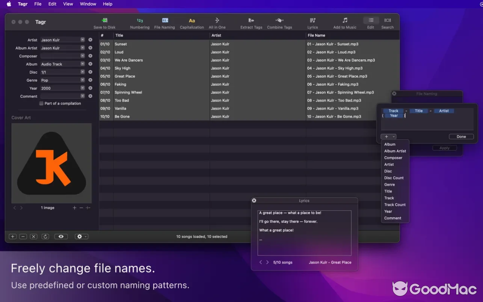Image resolution: width=483 pixels, height=302 pixels.
Task: Click the Save to Disk toolbar icon
Action: [x=105, y=20]
